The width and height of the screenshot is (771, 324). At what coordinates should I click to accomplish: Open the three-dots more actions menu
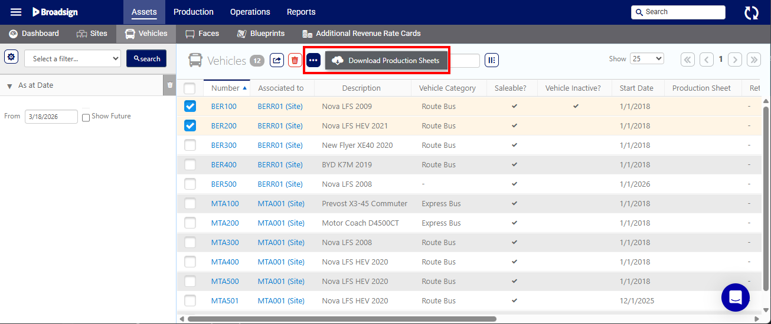(313, 60)
